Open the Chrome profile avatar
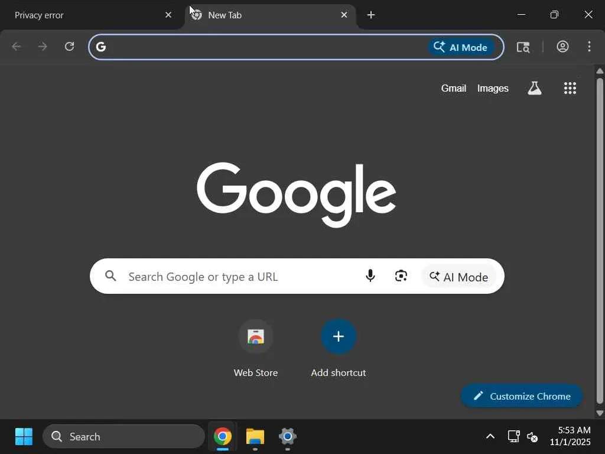This screenshot has width=605, height=454. coord(562,47)
